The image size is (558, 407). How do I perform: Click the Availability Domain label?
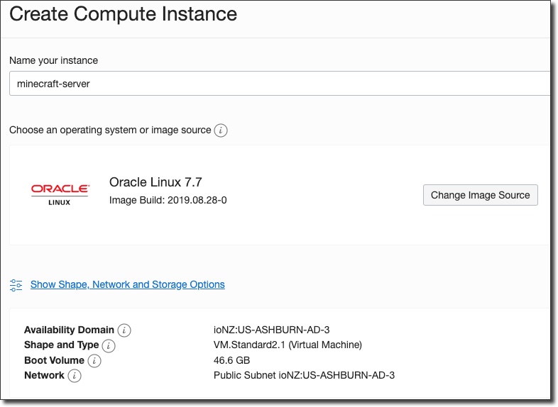[69, 330]
